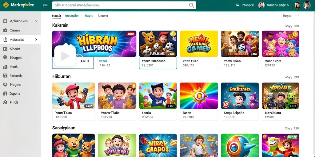This screenshot has height=157, width=315.
Task: Open Vrajaoo sopkte profile link
Action: (278, 5)
